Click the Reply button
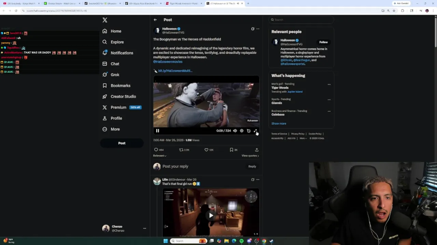The image size is (437, 245). (x=252, y=166)
